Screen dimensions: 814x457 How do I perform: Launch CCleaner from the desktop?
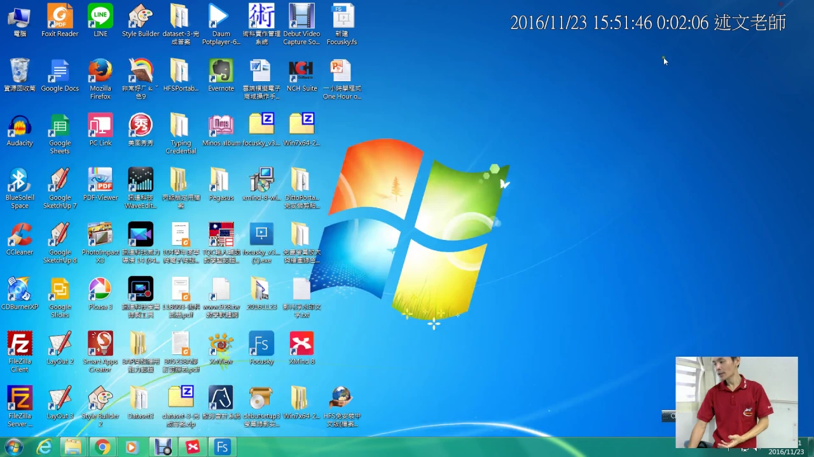tap(20, 239)
